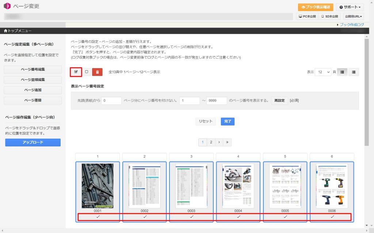This screenshot has height=233, width=374.
Task: Switch to list view icon
Action: coord(354,72)
